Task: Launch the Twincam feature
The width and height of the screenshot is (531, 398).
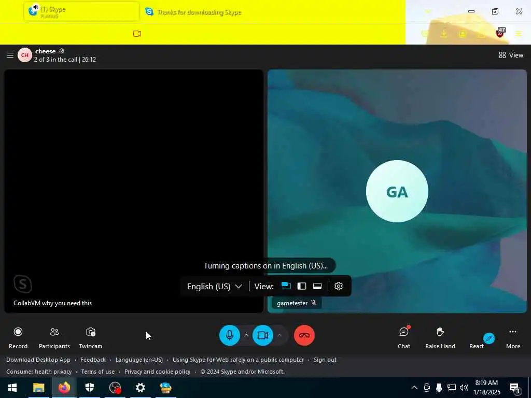Action: [x=90, y=338]
